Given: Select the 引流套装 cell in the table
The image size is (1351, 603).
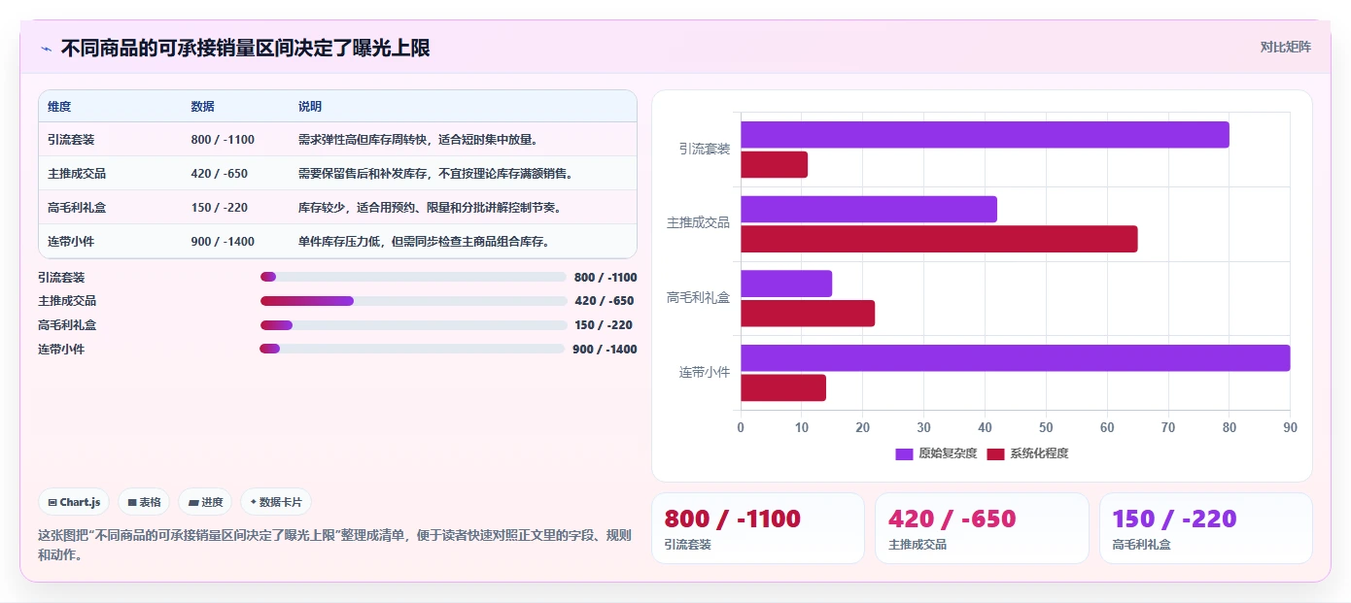Looking at the screenshot, I should (71, 140).
